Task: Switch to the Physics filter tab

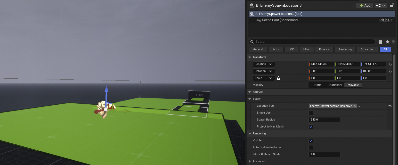Action: [324, 50]
